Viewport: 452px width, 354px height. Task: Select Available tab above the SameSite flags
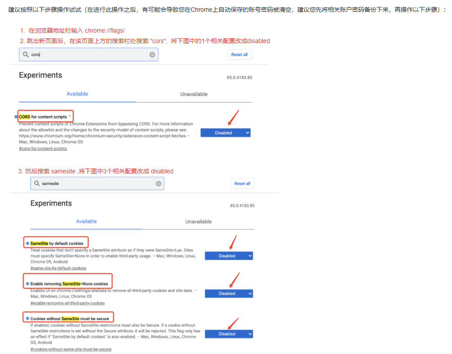coord(86,222)
